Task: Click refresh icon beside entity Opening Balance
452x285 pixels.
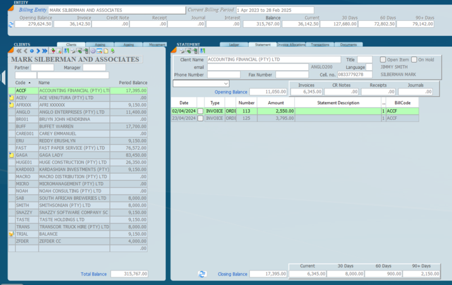Action: pyautogui.click(x=11, y=25)
